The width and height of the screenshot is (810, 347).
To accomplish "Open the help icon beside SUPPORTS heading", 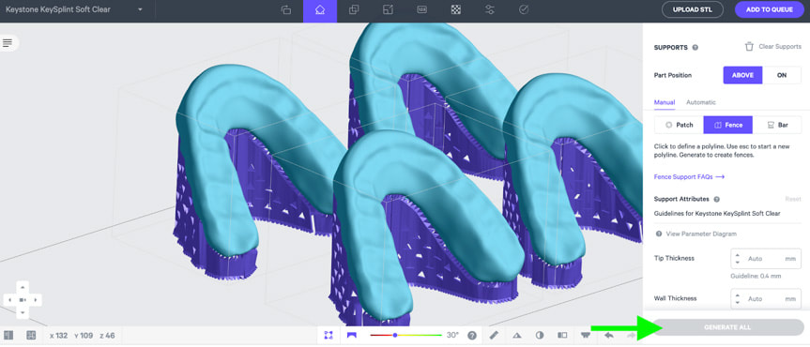I will (x=695, y=48).
